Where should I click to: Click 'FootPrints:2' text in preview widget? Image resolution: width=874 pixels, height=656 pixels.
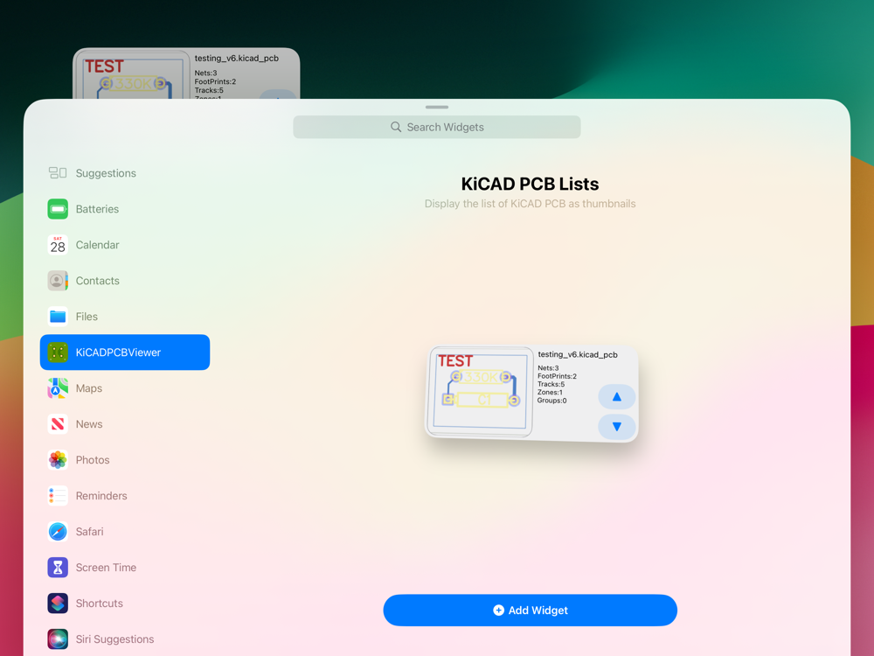coord(557,376)
